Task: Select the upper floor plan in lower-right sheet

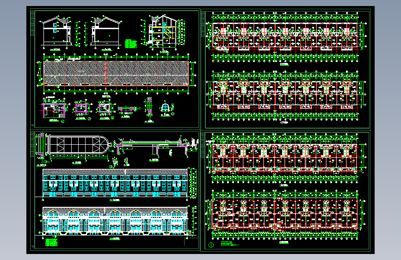Action: [285, 159]
